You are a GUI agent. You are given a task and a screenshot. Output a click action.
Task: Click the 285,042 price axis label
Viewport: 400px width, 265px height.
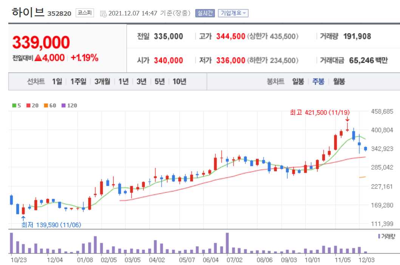click(382, 167)
